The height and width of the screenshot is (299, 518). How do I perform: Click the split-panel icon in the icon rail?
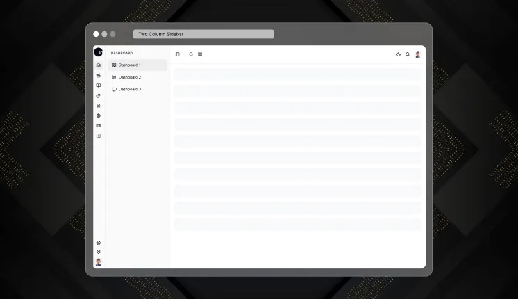[99, 136]
